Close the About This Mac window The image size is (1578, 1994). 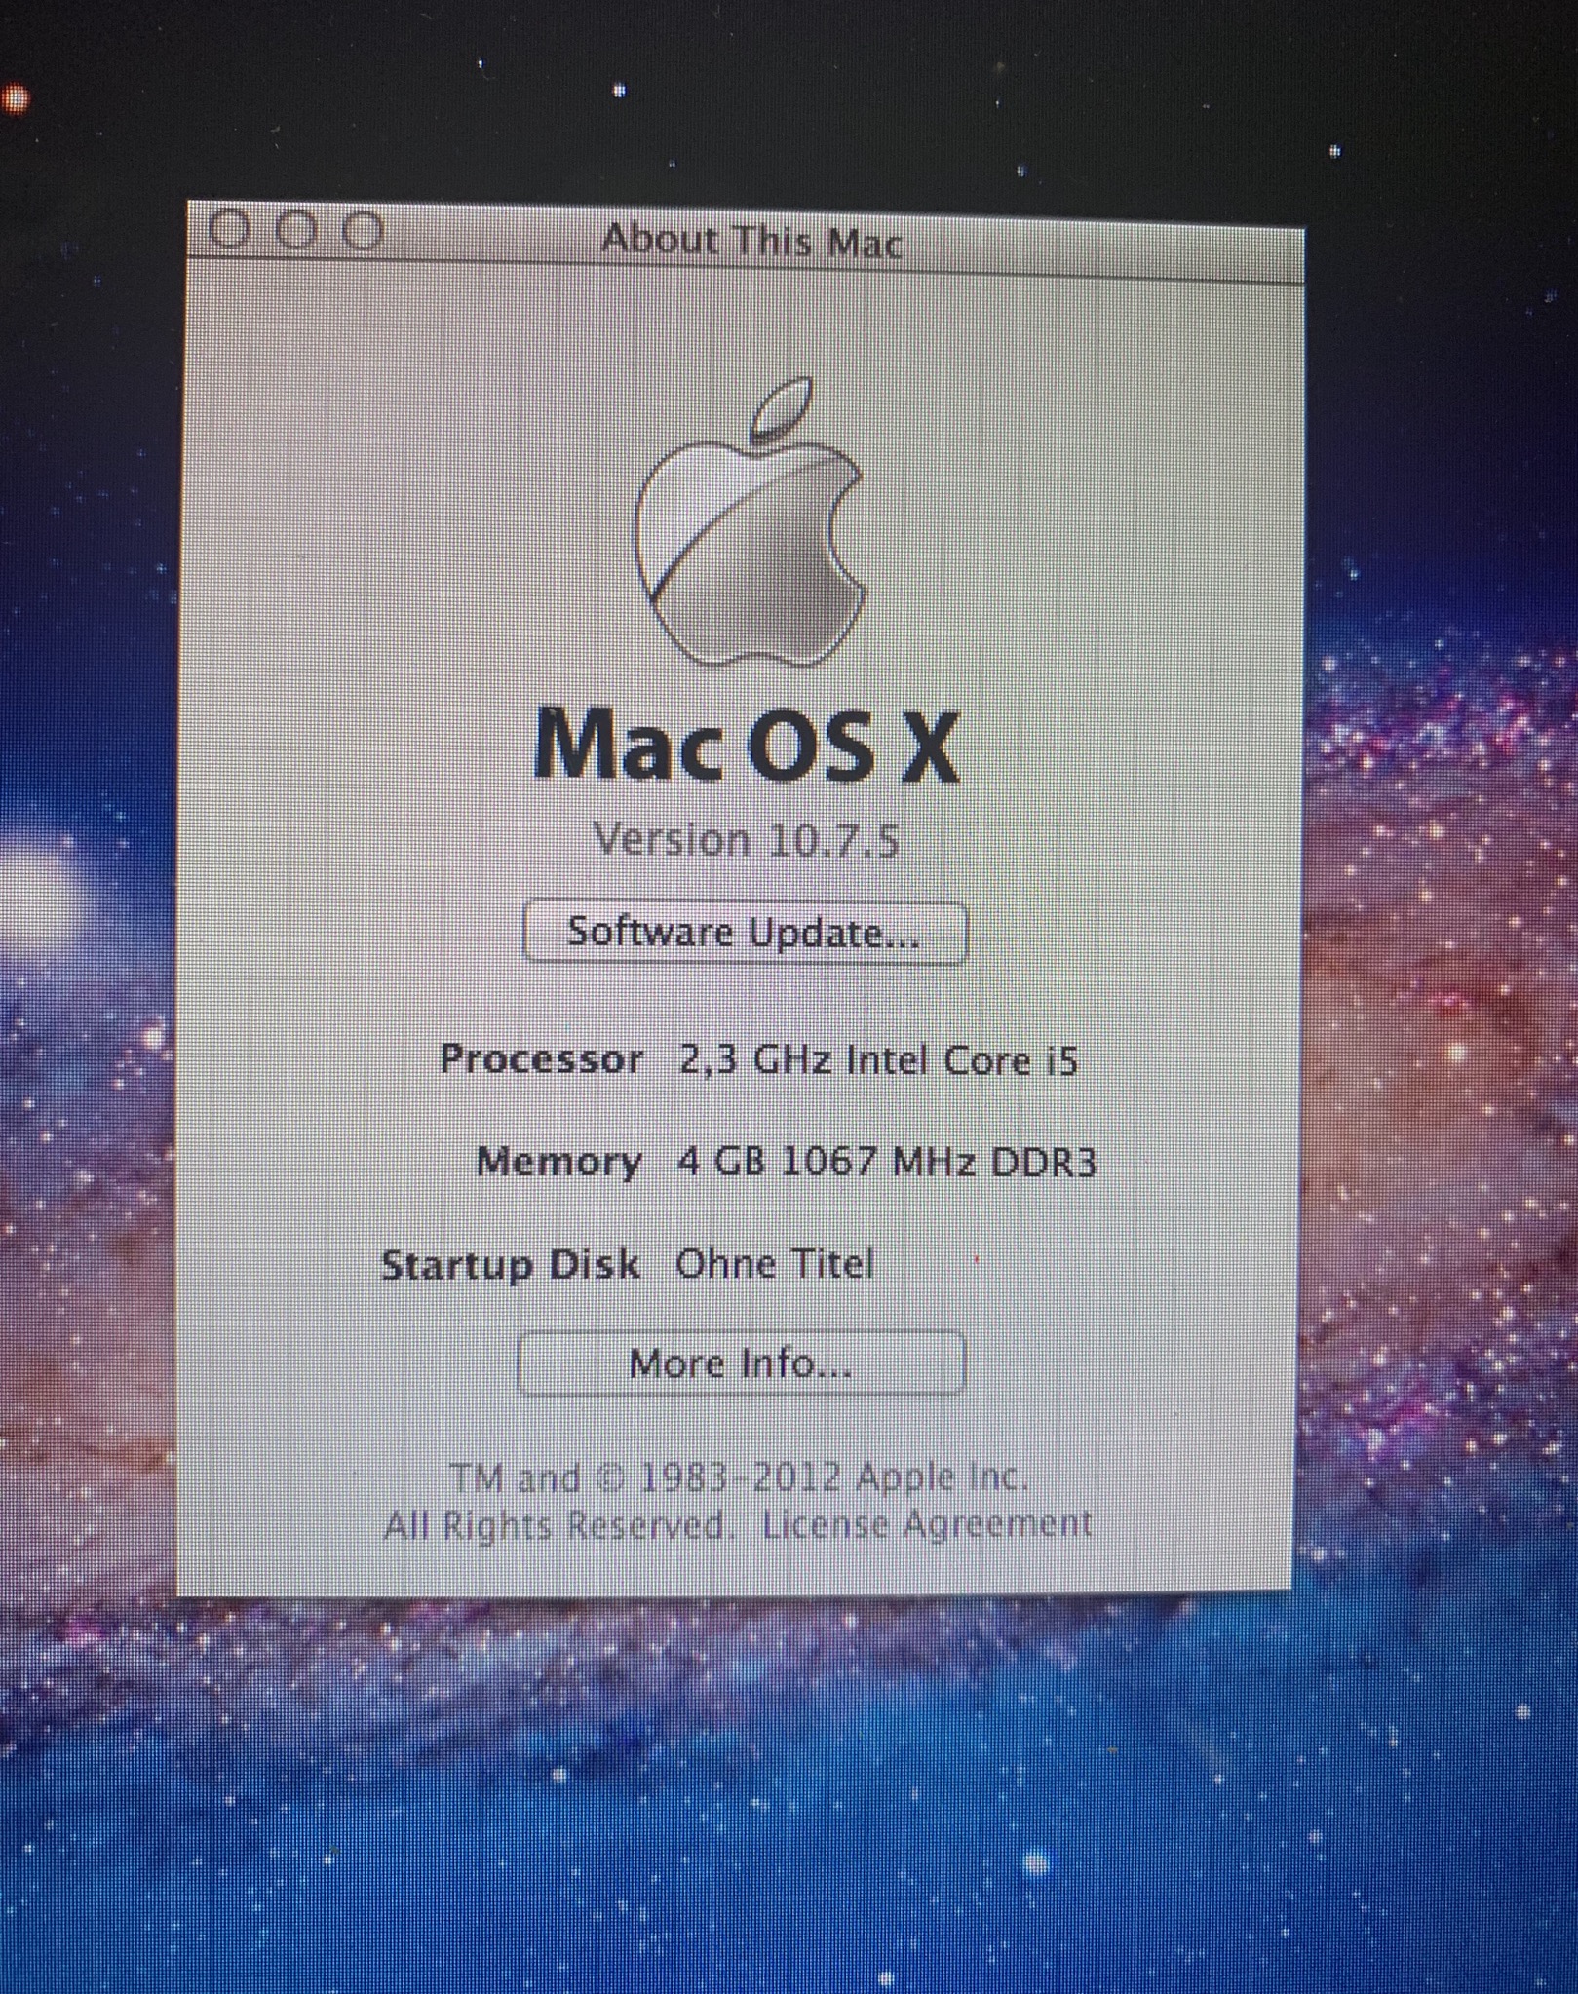(x=230, y=231)
